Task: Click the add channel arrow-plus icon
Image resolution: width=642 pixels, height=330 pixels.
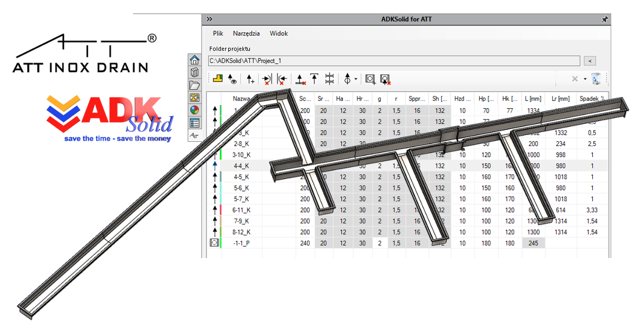Action: pos(250,79)
